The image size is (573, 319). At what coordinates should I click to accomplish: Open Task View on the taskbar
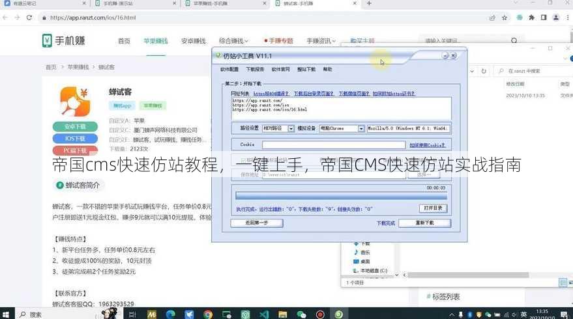pyautogui.click(x=132, y=314)
